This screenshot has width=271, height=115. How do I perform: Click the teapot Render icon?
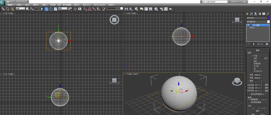[x=170, y=9]
